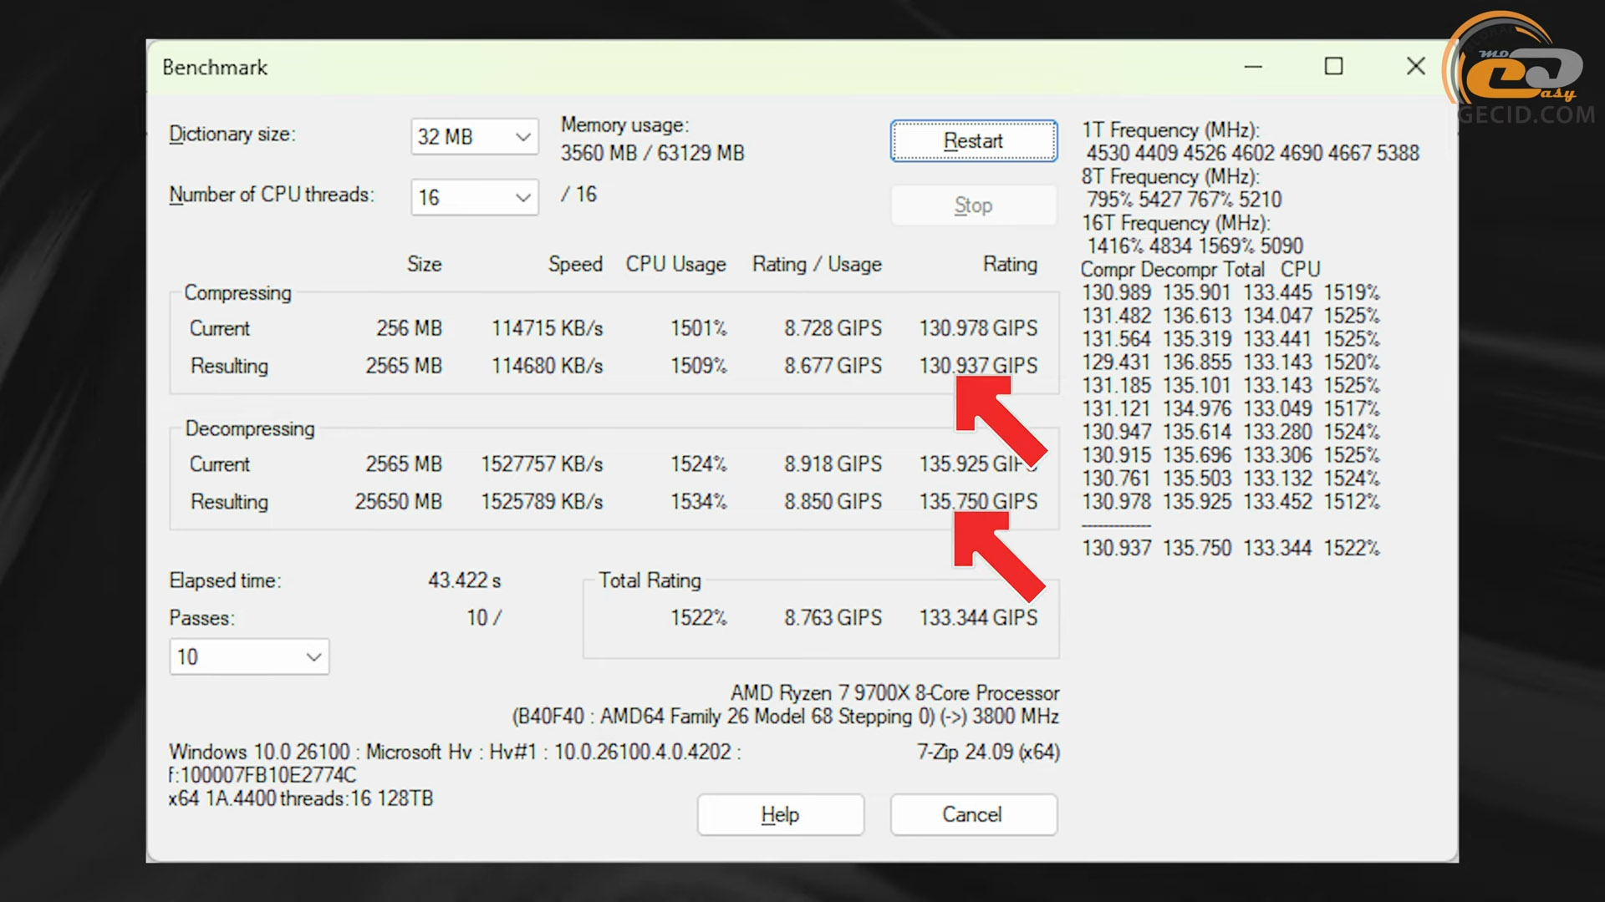Select Decompressing Current speed 1527757 KB/s
This screenshot has width=1605, height=902.
(x=542, y=464)
